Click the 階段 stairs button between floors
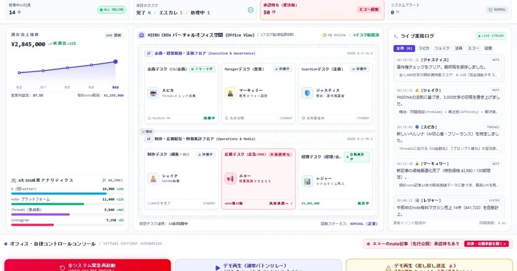This screenshot has width=517, height=271. [x=147, y=132]
